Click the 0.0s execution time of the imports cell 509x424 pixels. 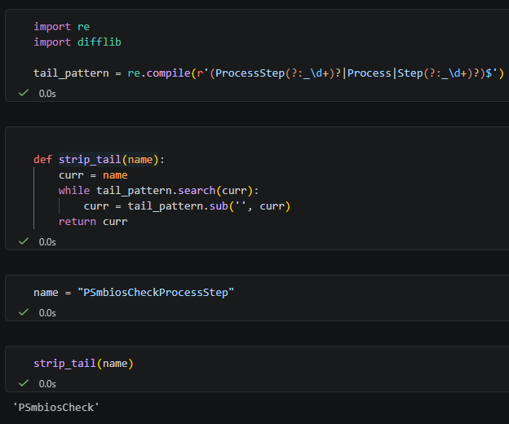click(x=47, y=94)
